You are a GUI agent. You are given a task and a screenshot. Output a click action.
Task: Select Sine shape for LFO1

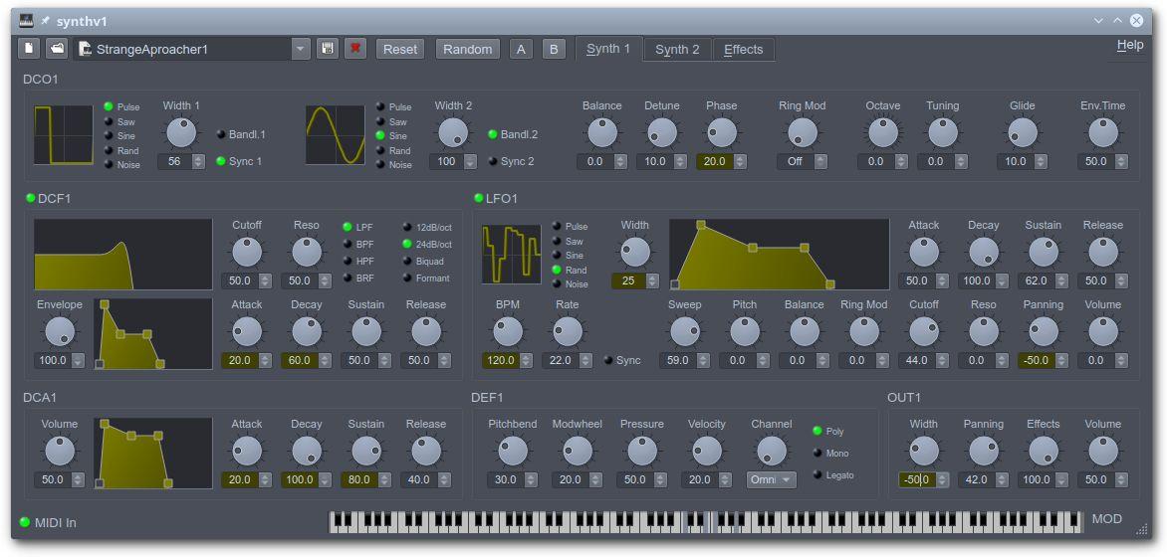pyautogui.click(x=569, y=255)
